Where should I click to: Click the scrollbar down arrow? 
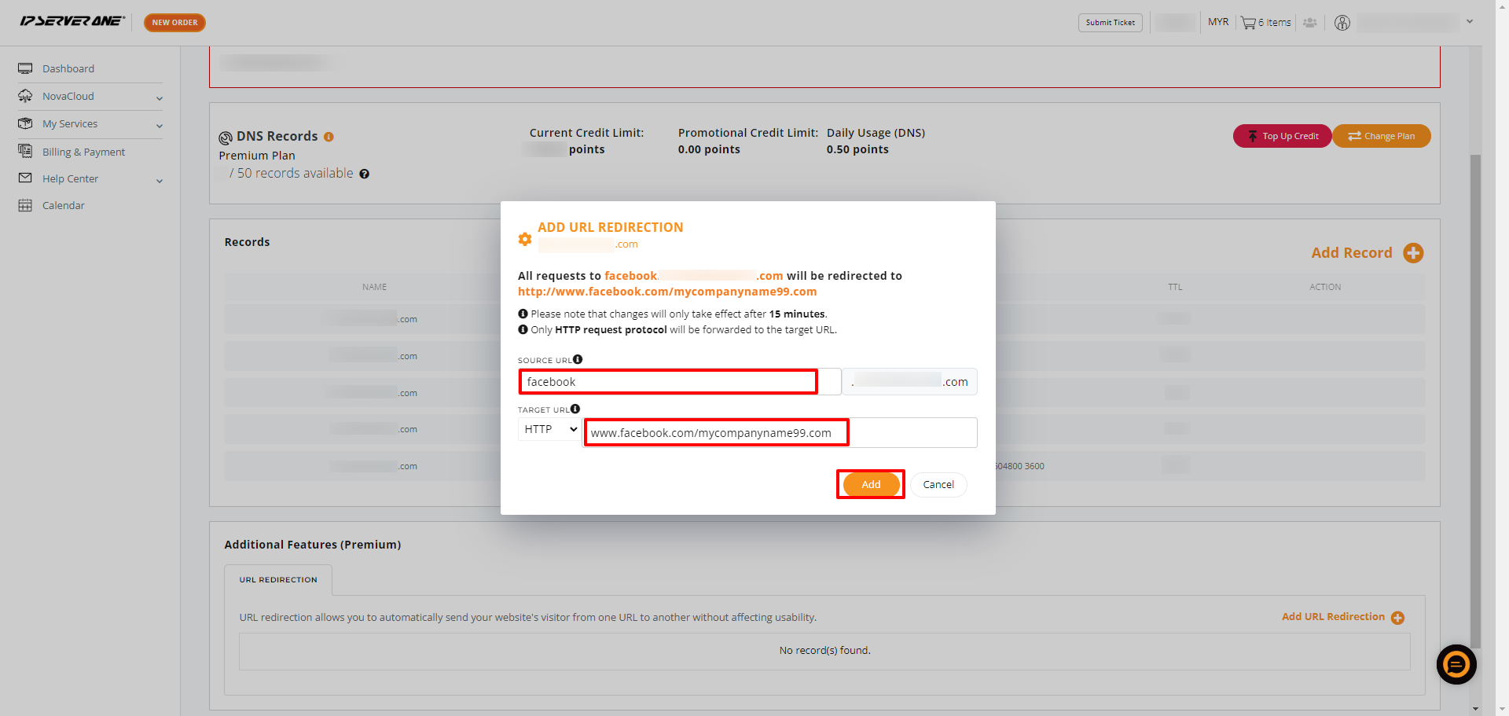(1475, 708)
